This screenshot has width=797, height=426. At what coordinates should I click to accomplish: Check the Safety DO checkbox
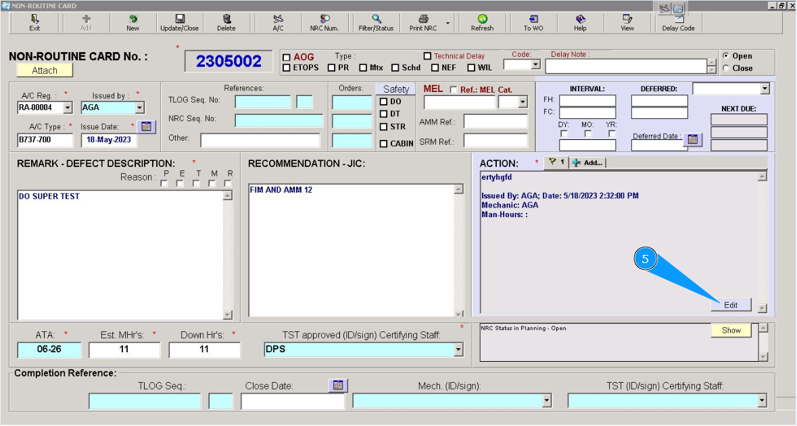point(384,101)
